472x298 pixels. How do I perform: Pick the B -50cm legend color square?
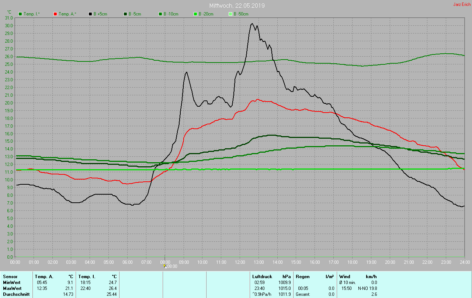coord(230,14)
